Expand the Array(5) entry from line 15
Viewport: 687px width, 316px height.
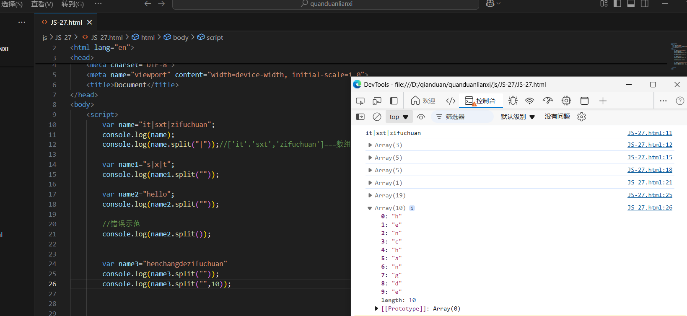coord(370,158)
